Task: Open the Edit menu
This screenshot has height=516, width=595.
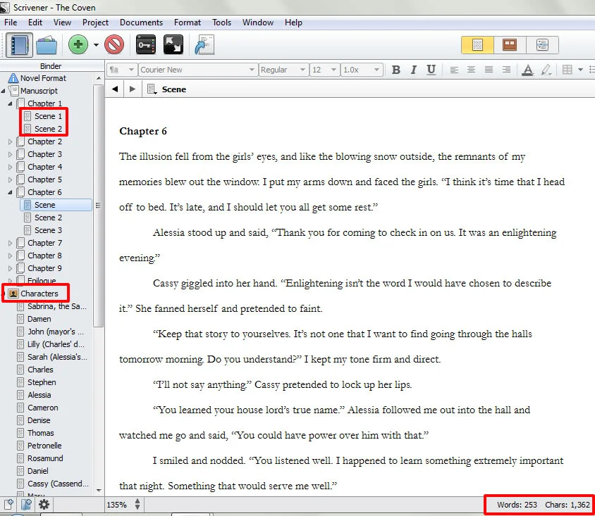Action: coord(35,23)
